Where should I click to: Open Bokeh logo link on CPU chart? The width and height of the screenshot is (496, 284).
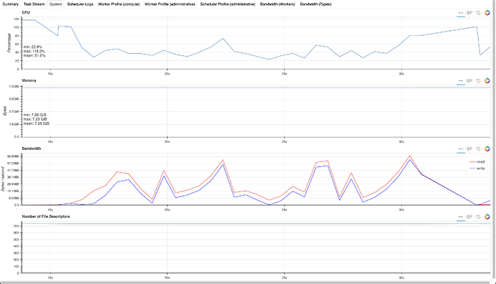pos(487,13)
